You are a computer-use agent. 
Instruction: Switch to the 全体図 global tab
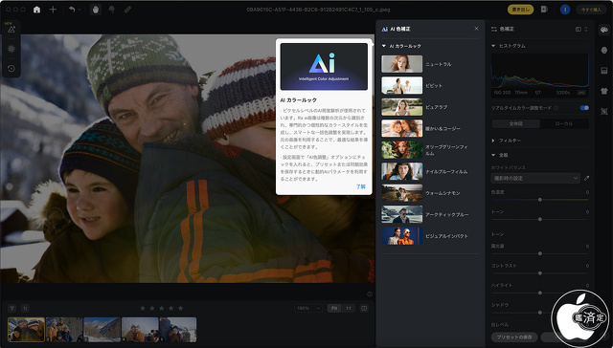(x=515, y=123)
